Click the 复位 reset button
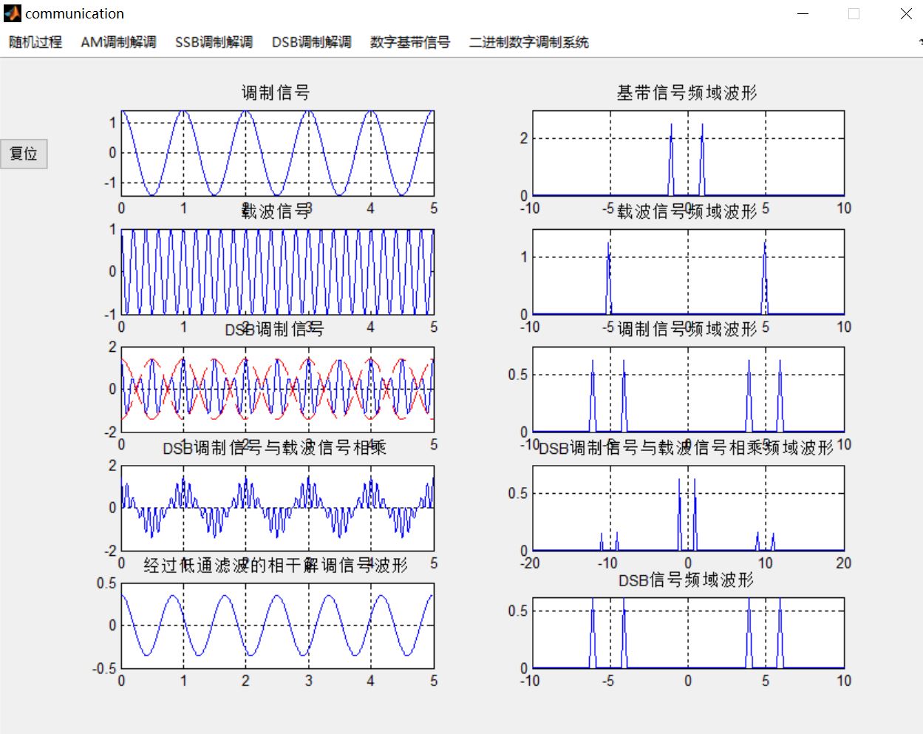Screen dimensions: 923x734 pyautogui.click(x=24, y=154)
